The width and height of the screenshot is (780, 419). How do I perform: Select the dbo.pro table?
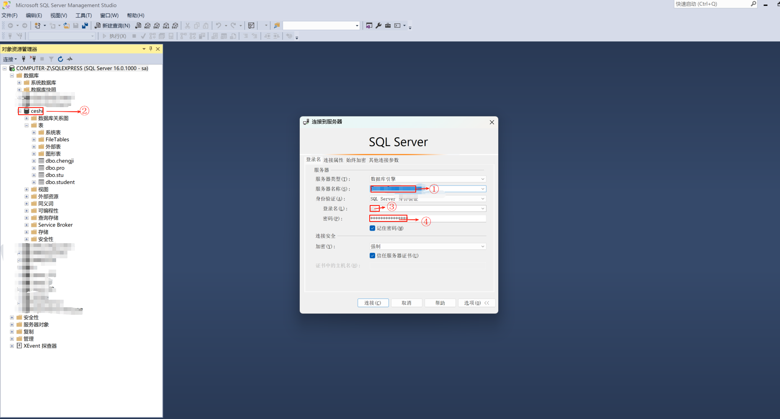[55, 168]
